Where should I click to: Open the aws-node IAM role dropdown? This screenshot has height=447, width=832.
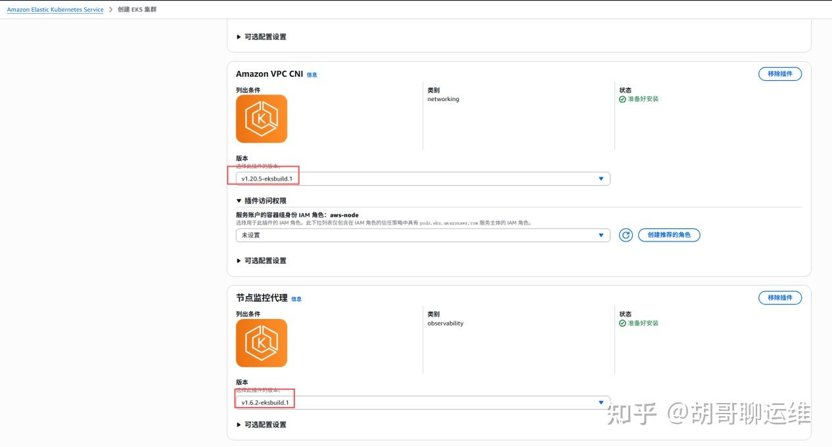tap(423, 235)
